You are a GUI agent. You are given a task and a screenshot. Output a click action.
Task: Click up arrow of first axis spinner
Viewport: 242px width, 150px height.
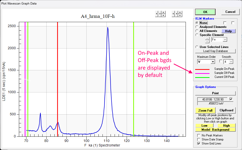(163, 12)
